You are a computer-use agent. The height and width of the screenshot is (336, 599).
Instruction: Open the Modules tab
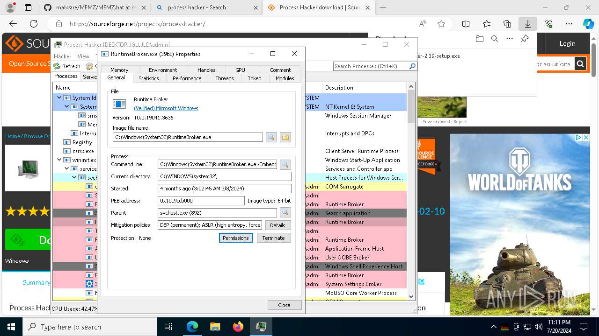[285, 78]
